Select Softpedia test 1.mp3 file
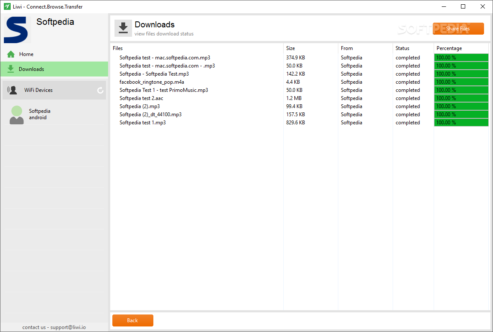493x332 pixels. pyautogui.click(x=143, y=123)
